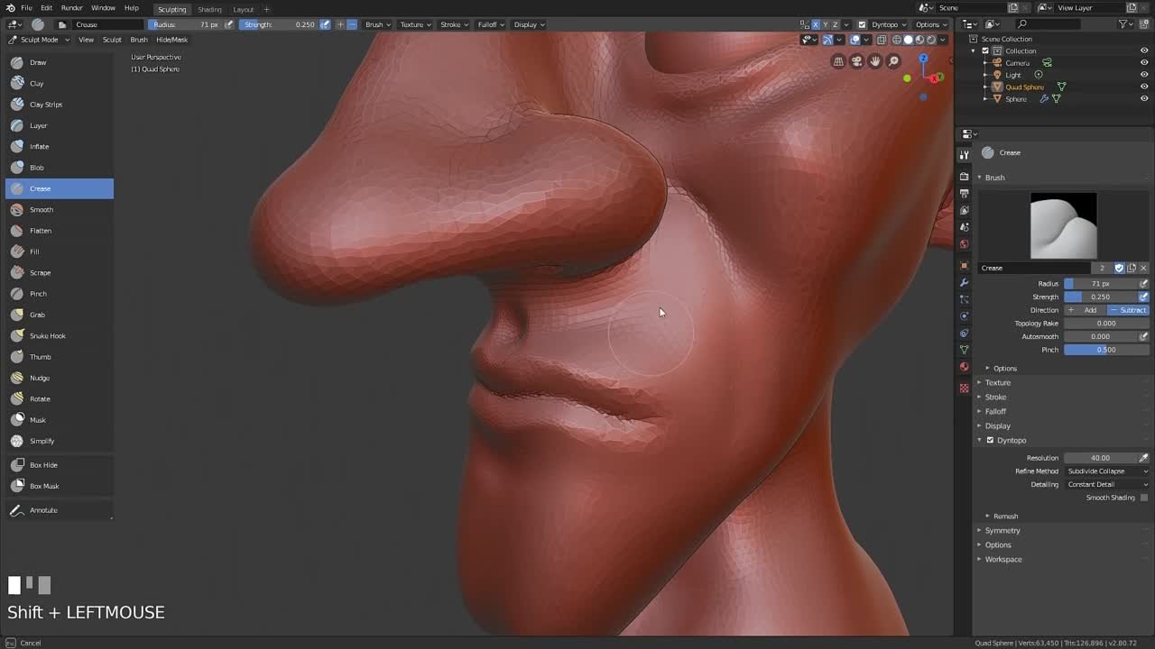The height and width of the screenshot is (649, 1155).
Task: Expand the Symmetry section in the sidebar
Action: pyautogui.click(x=1003, y=530)
